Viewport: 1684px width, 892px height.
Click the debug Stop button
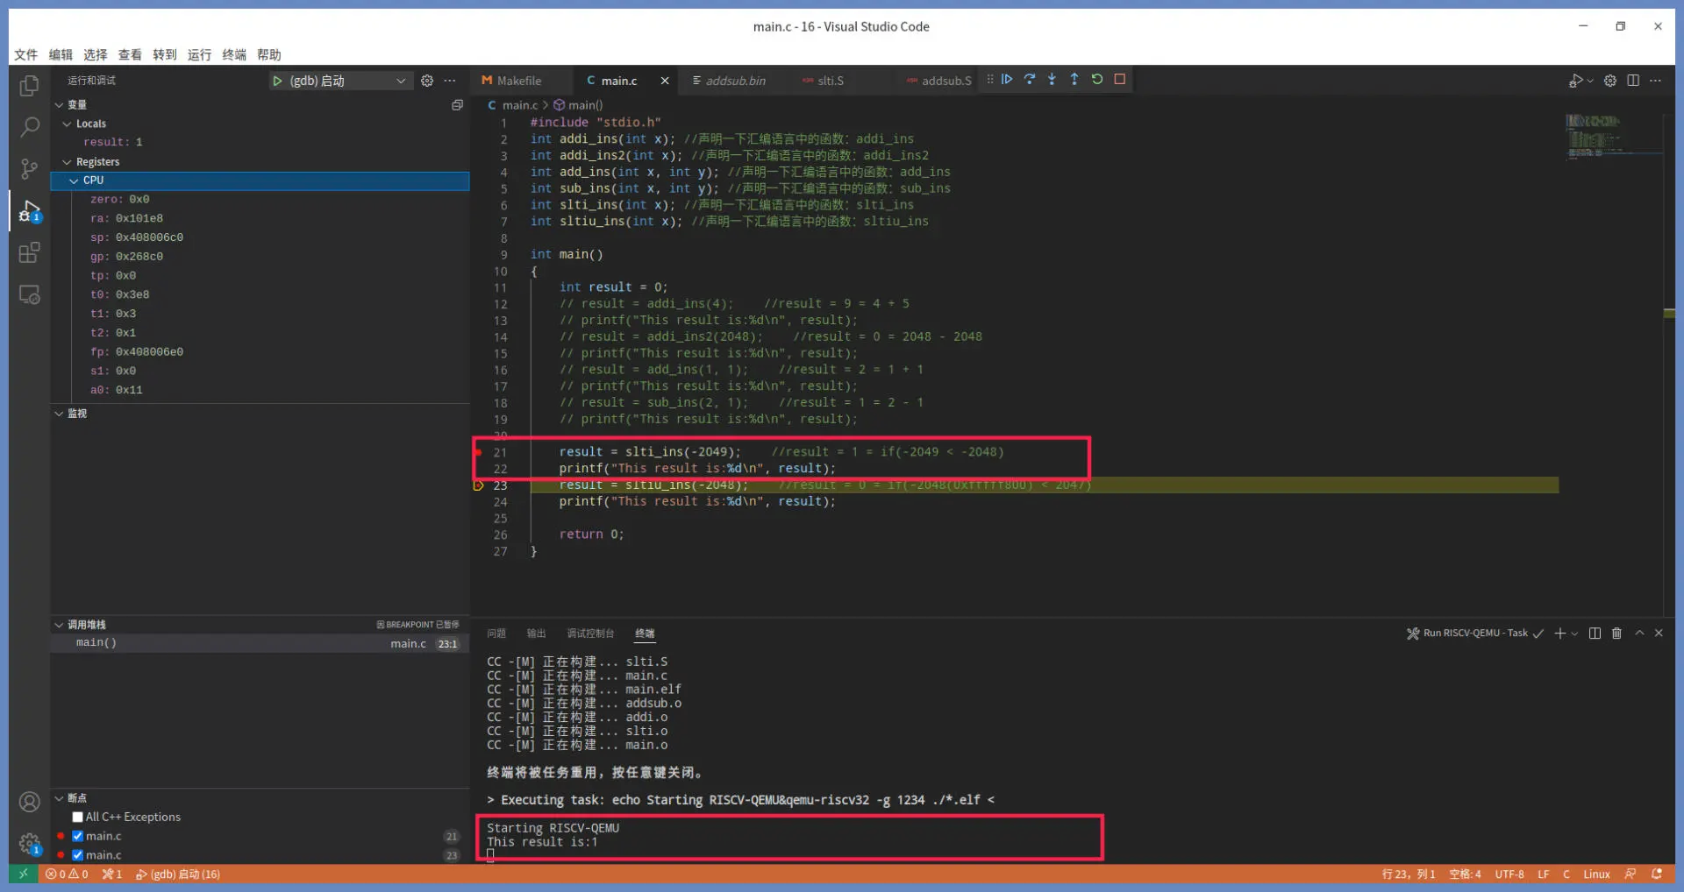pyautogui.click(x=1120, y=79)
